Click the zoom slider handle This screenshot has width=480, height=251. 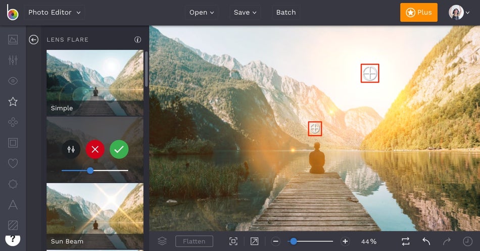(293, 241)
